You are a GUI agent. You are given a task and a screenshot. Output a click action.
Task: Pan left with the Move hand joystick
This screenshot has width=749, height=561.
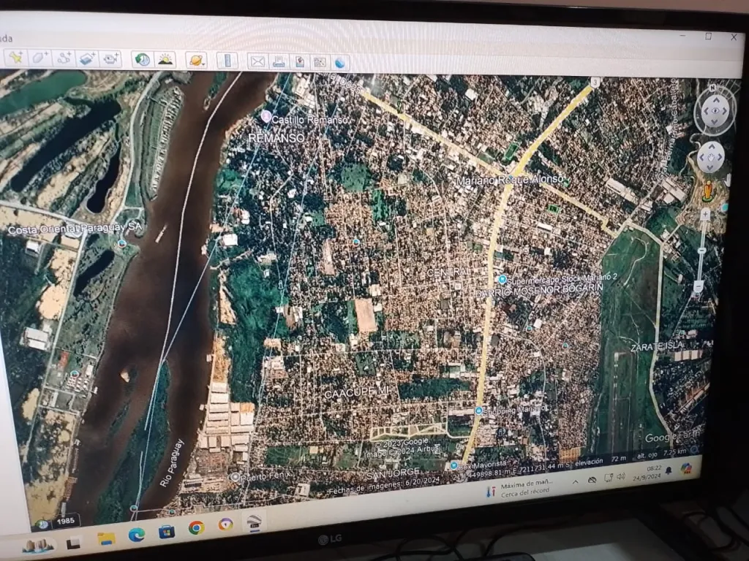(701, 158)
